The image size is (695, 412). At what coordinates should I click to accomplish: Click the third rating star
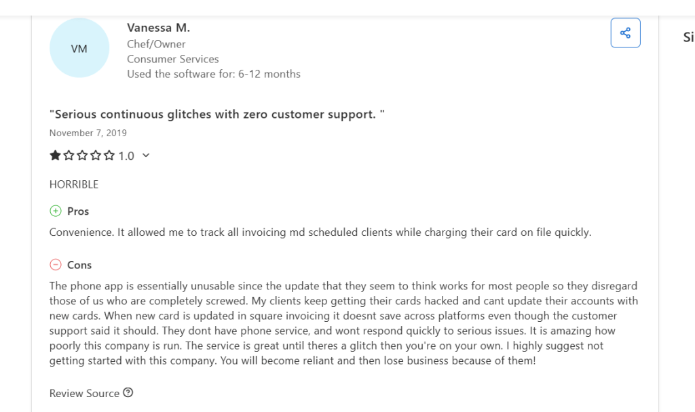(x=82, y=156)
